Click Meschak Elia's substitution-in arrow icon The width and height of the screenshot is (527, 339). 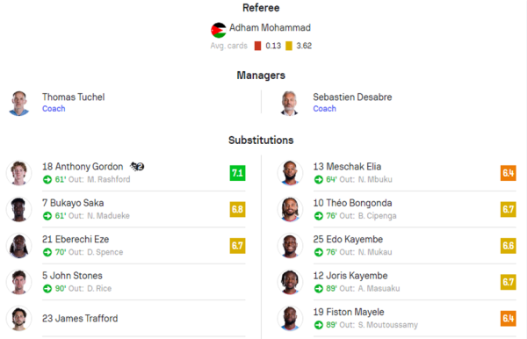(318, 179)
